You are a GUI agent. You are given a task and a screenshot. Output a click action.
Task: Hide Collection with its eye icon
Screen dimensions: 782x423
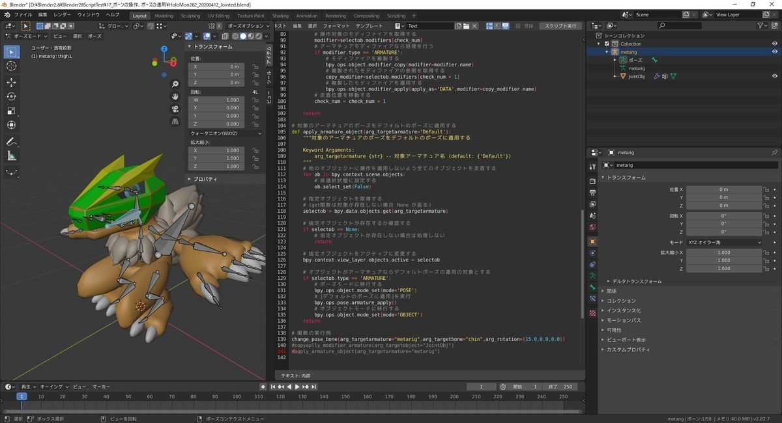(x=775, y=44)
